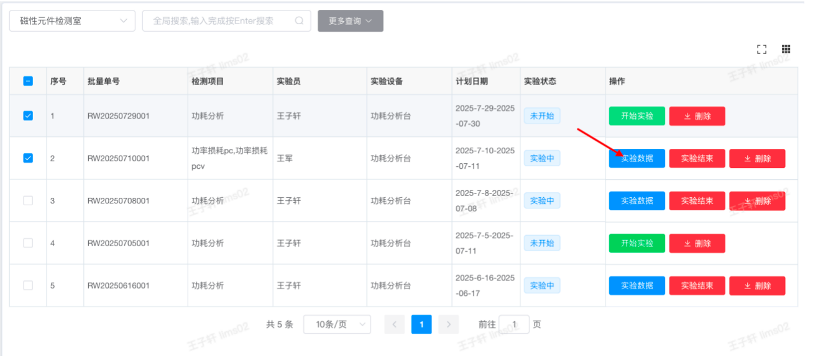Viewport: 823px width, 356px height.
Task: Toggle the select-all header checkbox
Action: pos(28,81)
